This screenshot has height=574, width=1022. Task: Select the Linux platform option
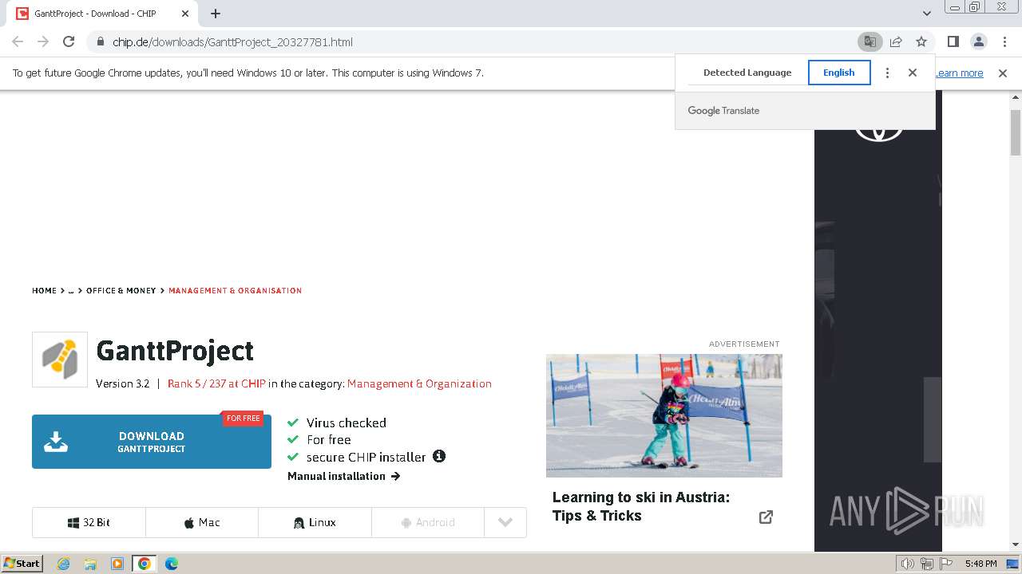315,522
